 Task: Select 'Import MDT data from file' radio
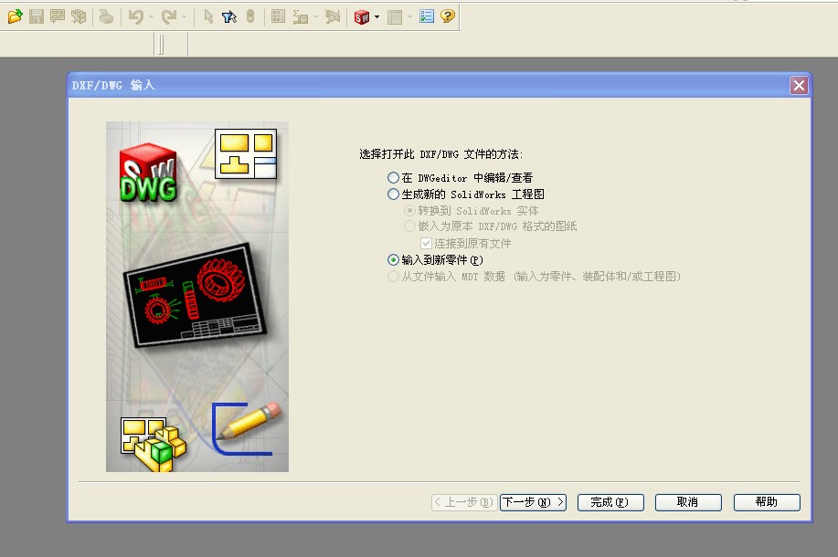coord(393,276)
